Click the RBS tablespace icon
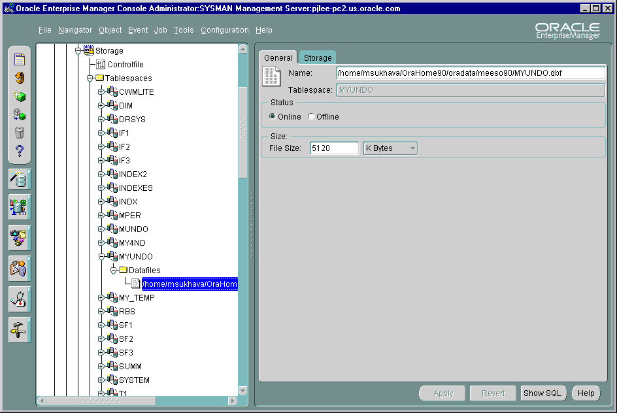Viewport: 617px width, 413px height. pos(112,311)
